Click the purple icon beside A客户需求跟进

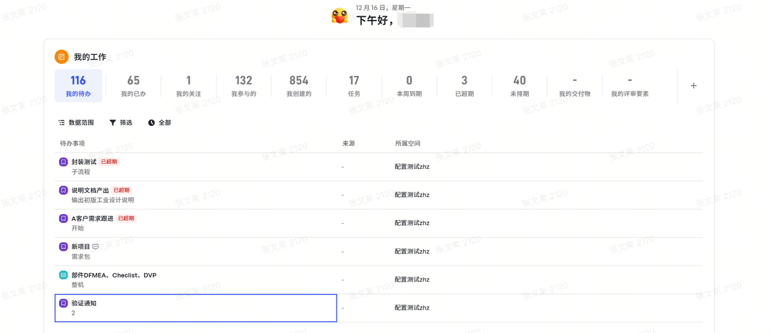63,218
